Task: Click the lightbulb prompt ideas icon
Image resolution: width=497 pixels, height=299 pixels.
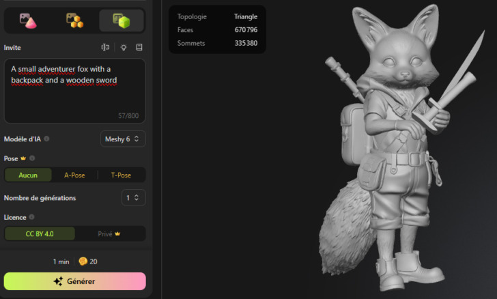Action: [124, 47]
